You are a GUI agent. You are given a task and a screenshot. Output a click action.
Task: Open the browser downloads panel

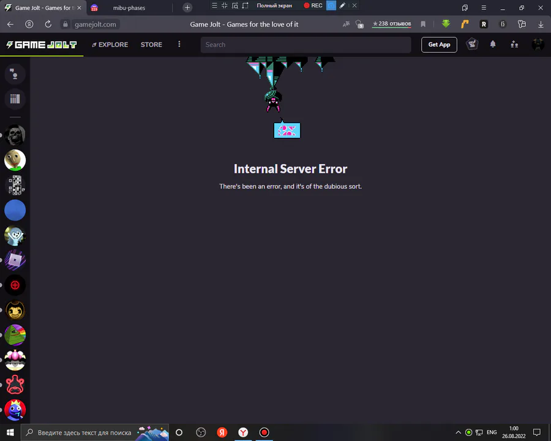[541, 24]
